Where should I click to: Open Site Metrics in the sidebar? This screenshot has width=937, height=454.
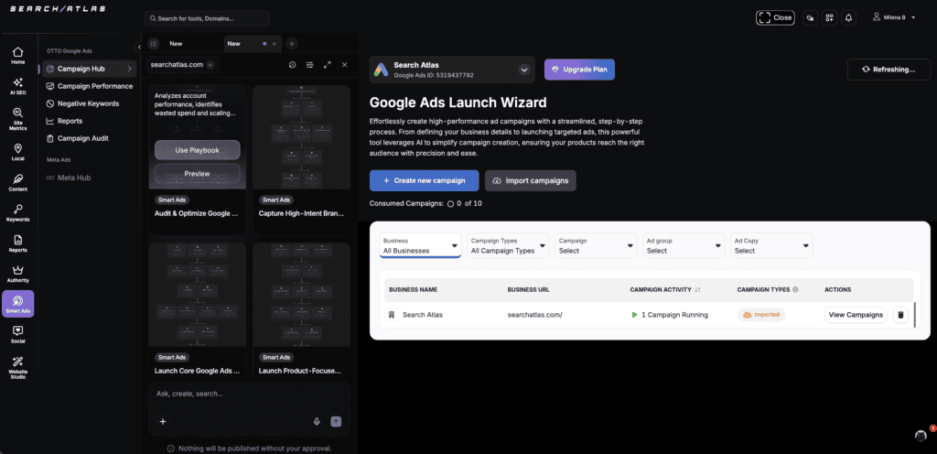18,118
